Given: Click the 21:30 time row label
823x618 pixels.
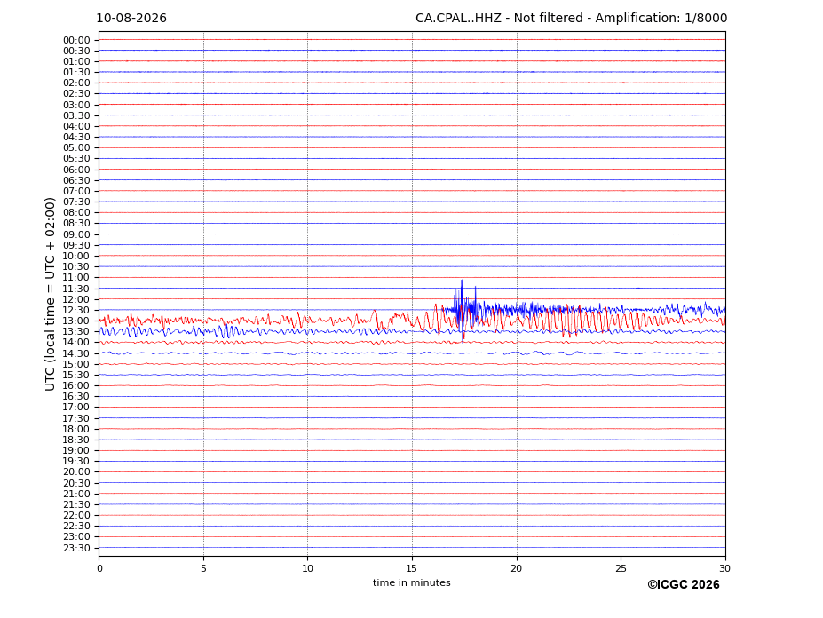Looking at the screenshot, I should point(76,505).
